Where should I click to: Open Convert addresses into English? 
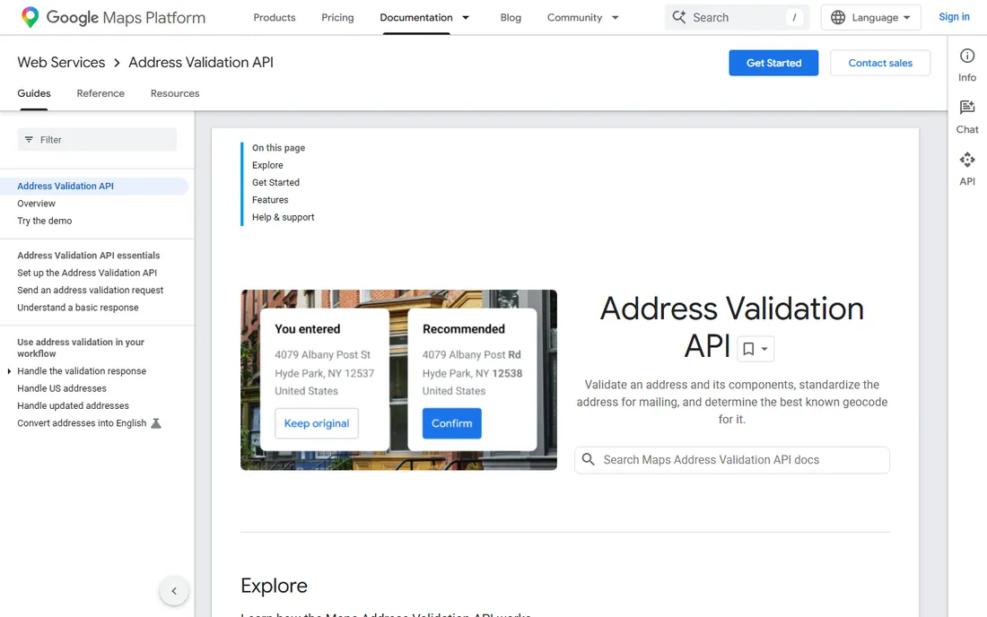pos(82,423)
